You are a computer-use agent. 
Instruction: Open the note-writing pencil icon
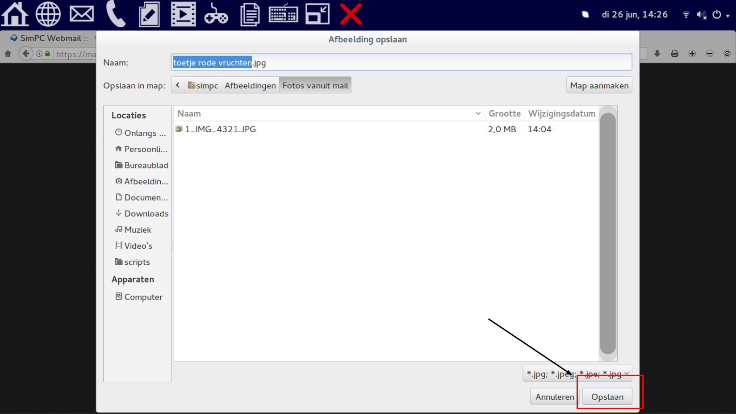coord(149,14)
